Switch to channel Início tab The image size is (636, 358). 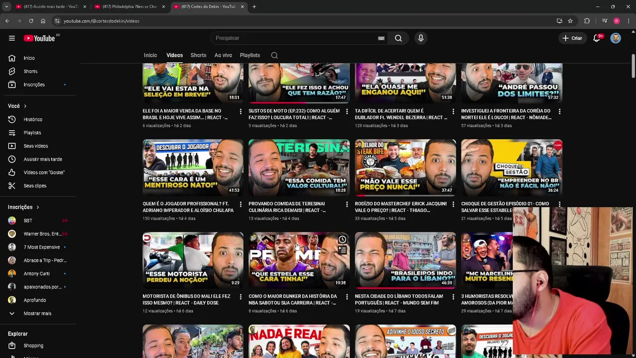pyautogui.click(x=150, y=55)
